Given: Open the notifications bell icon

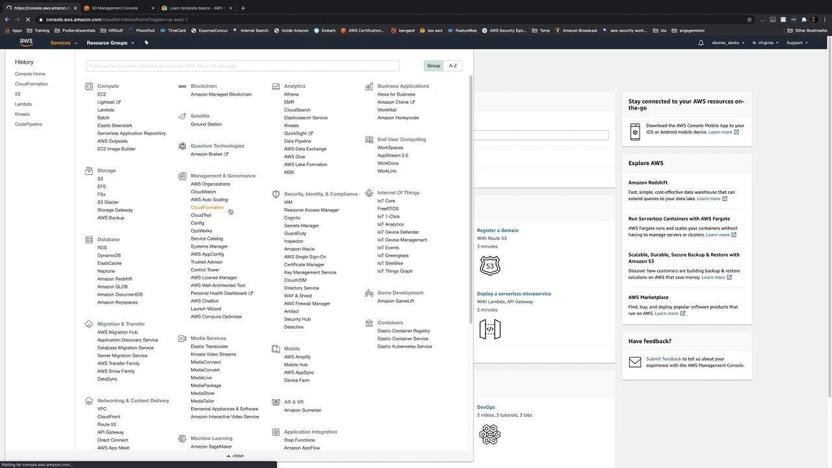Looking at the screenshot, I should point(701,43).
